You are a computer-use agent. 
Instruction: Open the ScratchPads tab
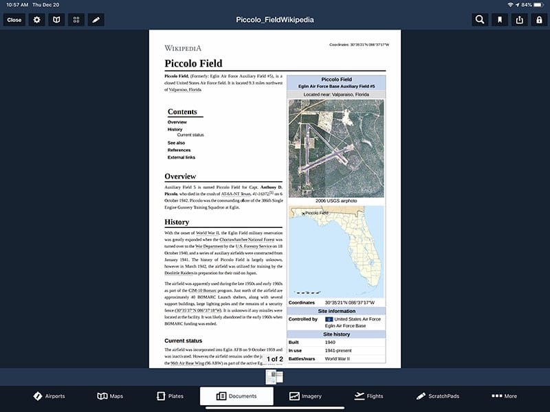click(x=437, y=396)
